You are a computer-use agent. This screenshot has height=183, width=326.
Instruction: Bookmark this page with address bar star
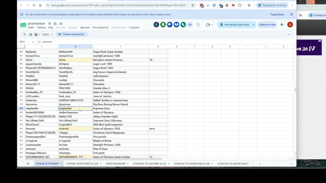193,5
